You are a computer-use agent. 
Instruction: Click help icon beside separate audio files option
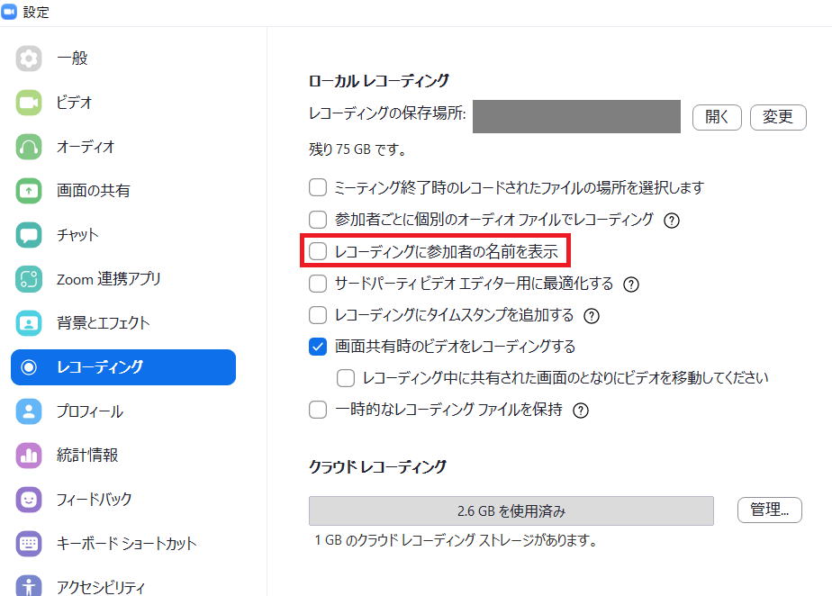click(x=671, y=220)
